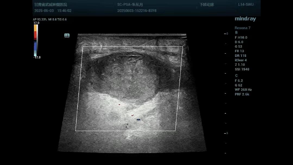Click the blue flow signal in the color box
293x165 pixels.
coord(138,120)
